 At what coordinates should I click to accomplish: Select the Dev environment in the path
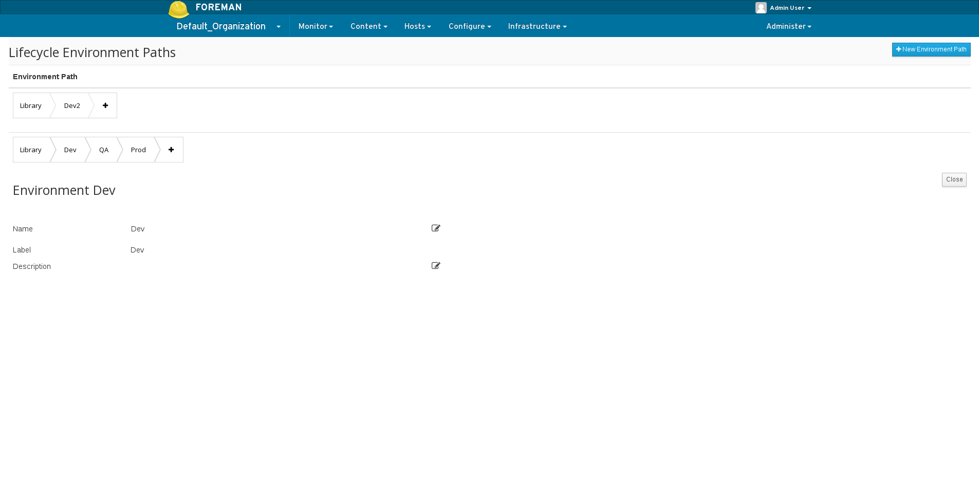70,150
